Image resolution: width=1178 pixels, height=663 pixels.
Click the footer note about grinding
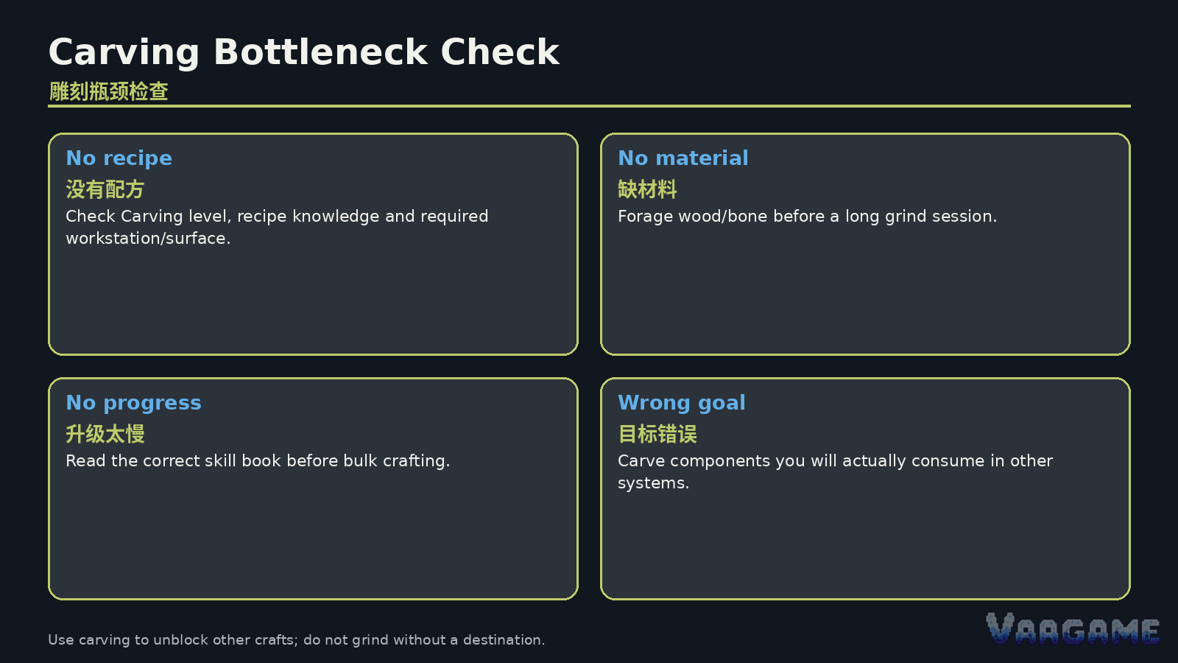pos(296,640)
